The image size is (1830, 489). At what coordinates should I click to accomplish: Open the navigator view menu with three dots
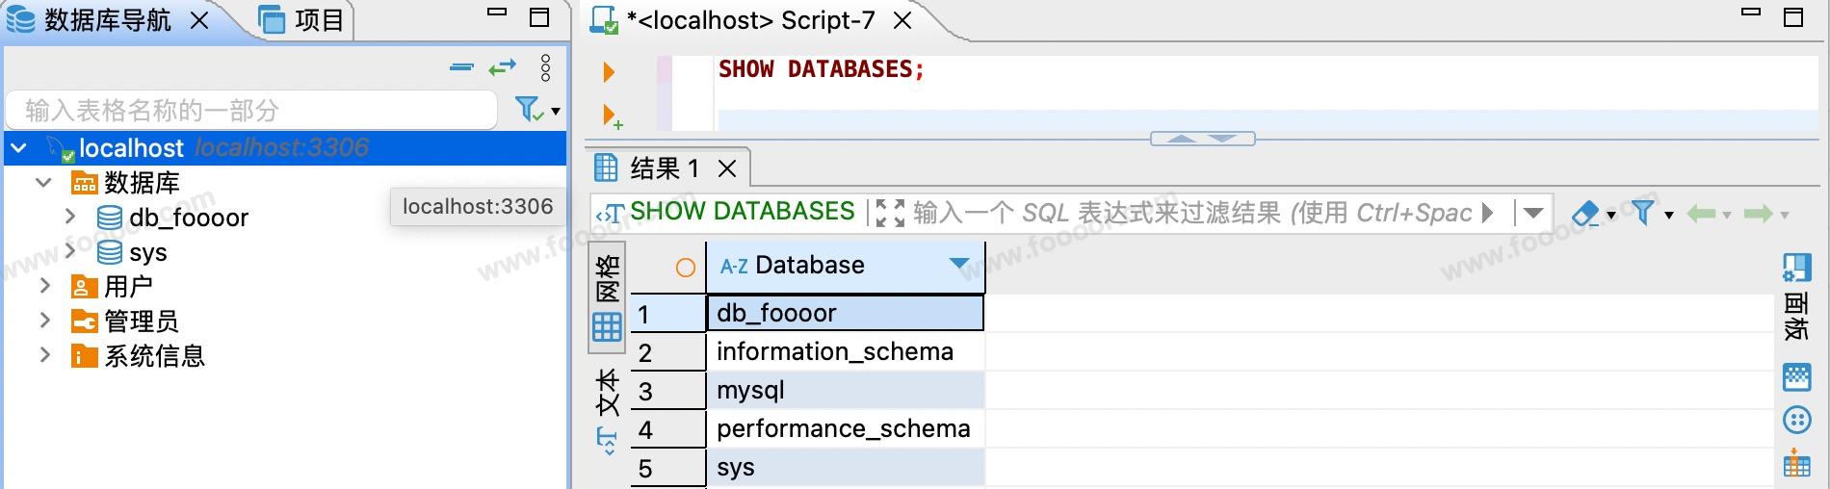click(546, 67)
